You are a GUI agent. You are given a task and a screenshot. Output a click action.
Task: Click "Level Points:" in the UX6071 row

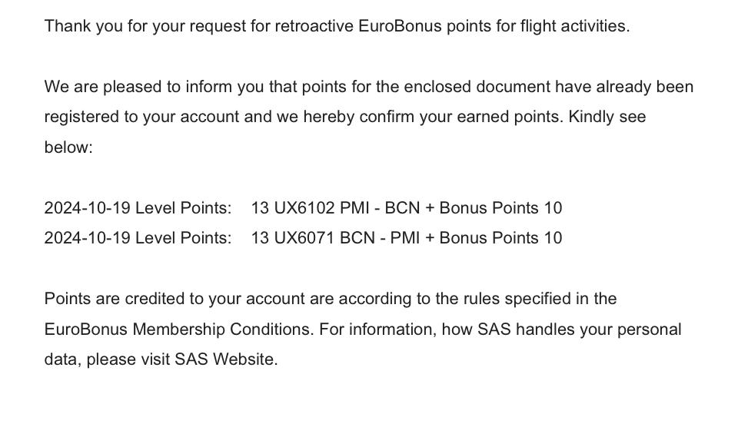pos(183,238)
